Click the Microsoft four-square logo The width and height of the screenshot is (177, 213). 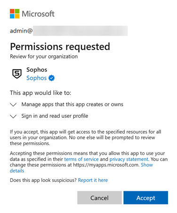click(15, 14)
